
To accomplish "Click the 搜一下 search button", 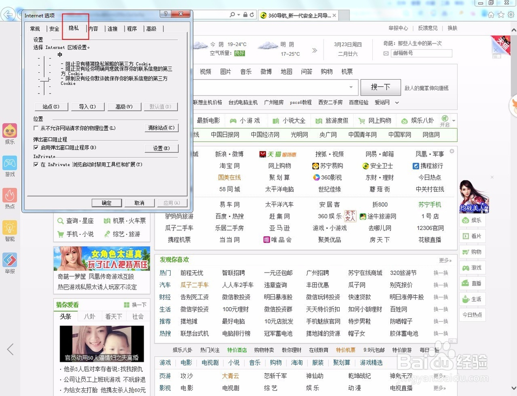I will 381,87.
